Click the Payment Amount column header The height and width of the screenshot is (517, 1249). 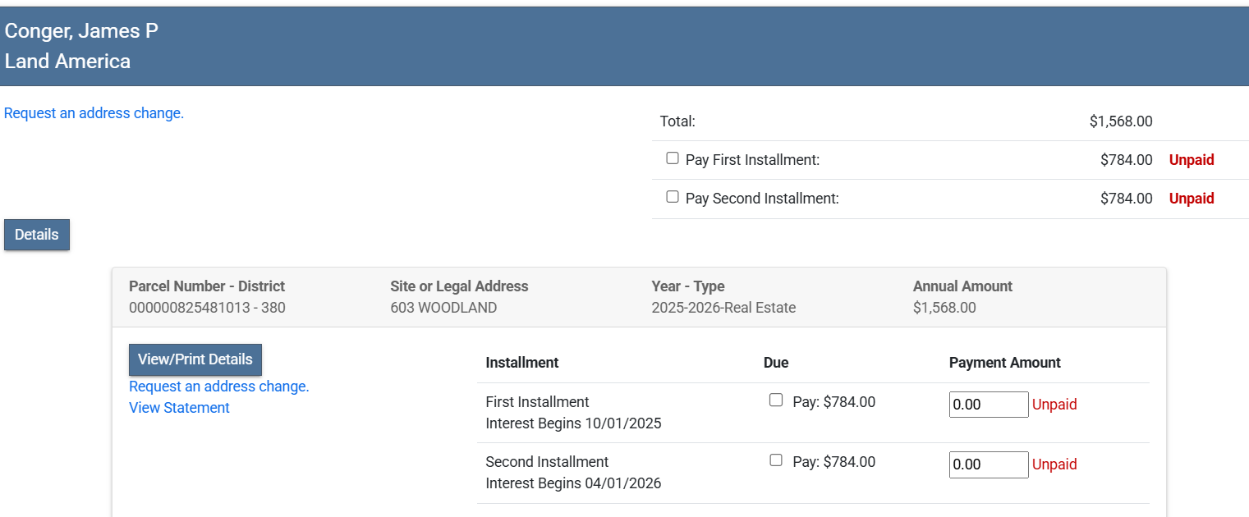tap(1004, 363)
